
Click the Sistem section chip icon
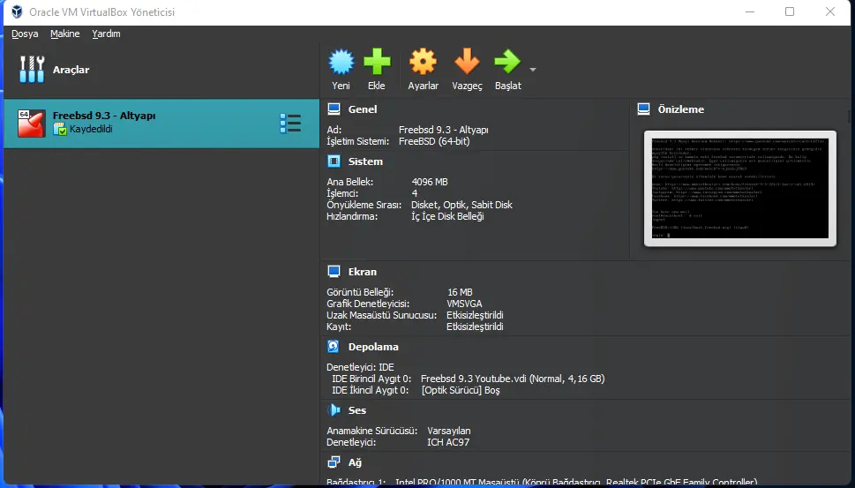tap(334, 161)
